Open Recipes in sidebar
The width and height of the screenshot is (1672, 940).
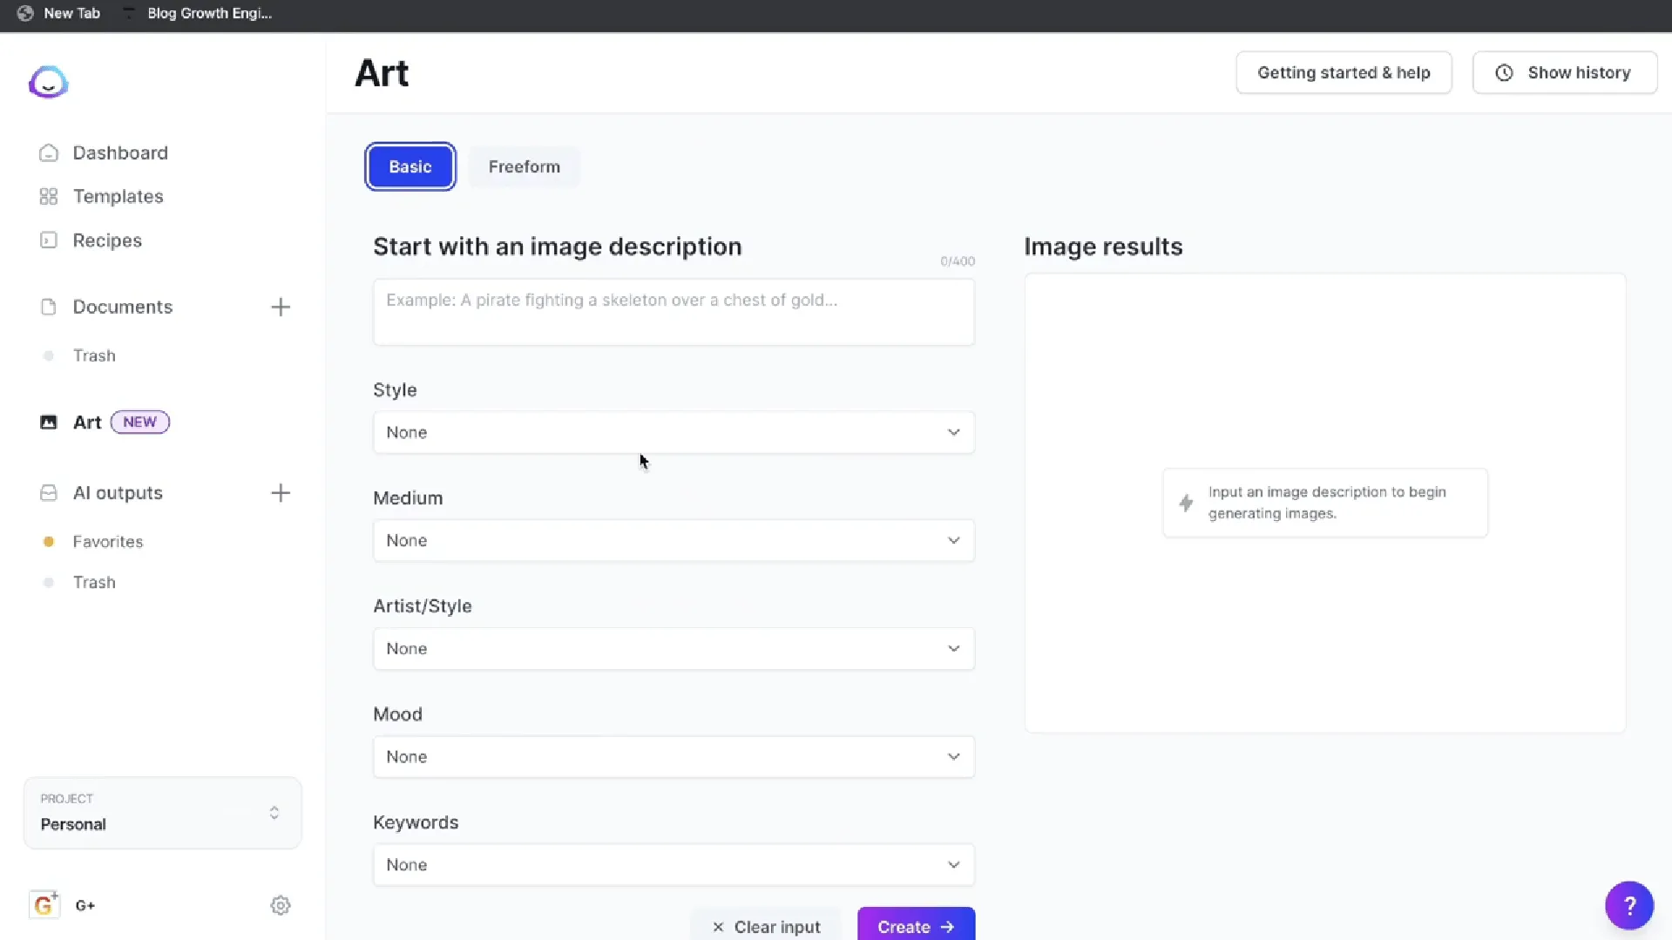tap(107, 240)
